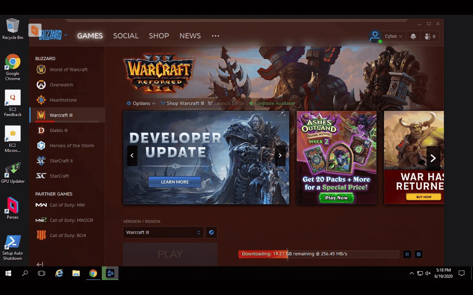The image size is (473, 295).
Task: Switch to Google Chrome in the taskbar
Action: coord(93,273)
